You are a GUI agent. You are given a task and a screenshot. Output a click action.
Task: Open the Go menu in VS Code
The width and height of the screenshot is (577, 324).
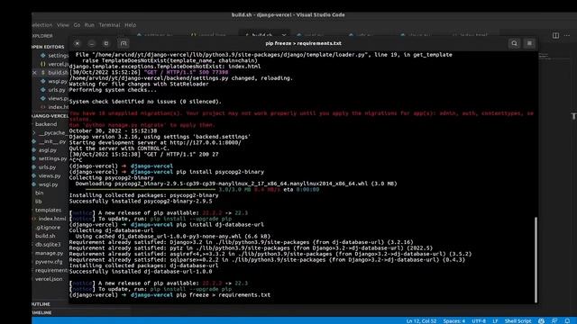[77, 25]
